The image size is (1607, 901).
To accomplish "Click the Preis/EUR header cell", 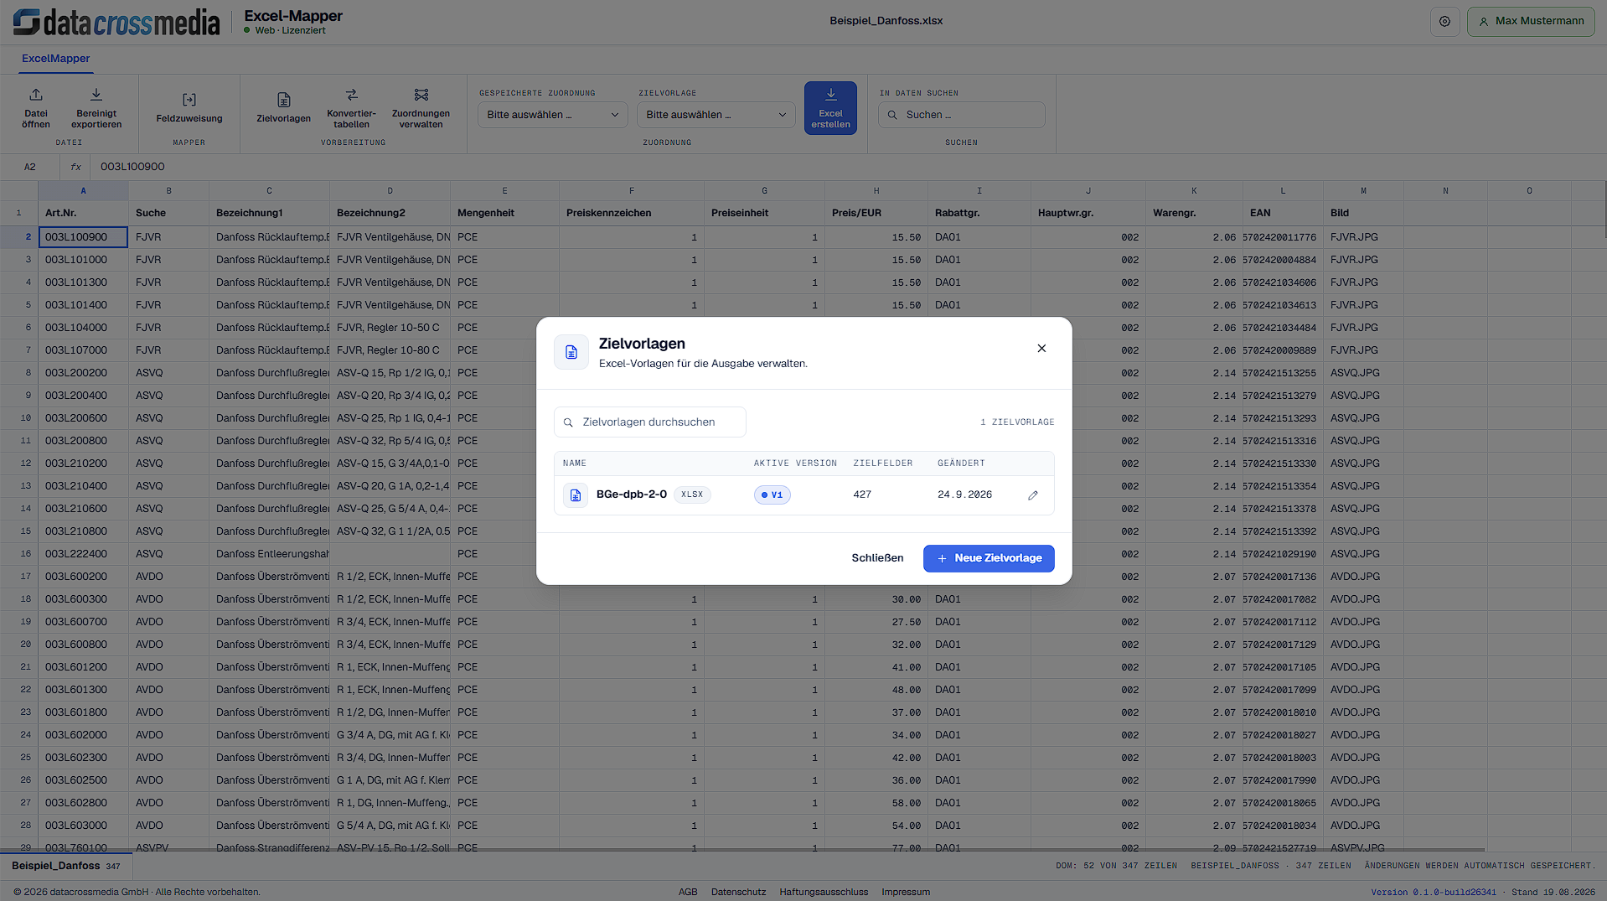I will pos(876,213).
